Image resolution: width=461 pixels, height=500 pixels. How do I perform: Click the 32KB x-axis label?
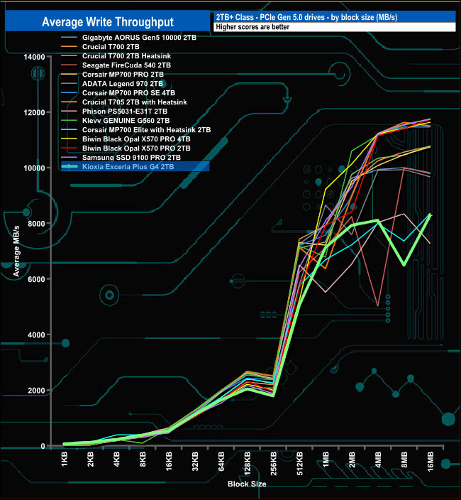pos(195,461)
